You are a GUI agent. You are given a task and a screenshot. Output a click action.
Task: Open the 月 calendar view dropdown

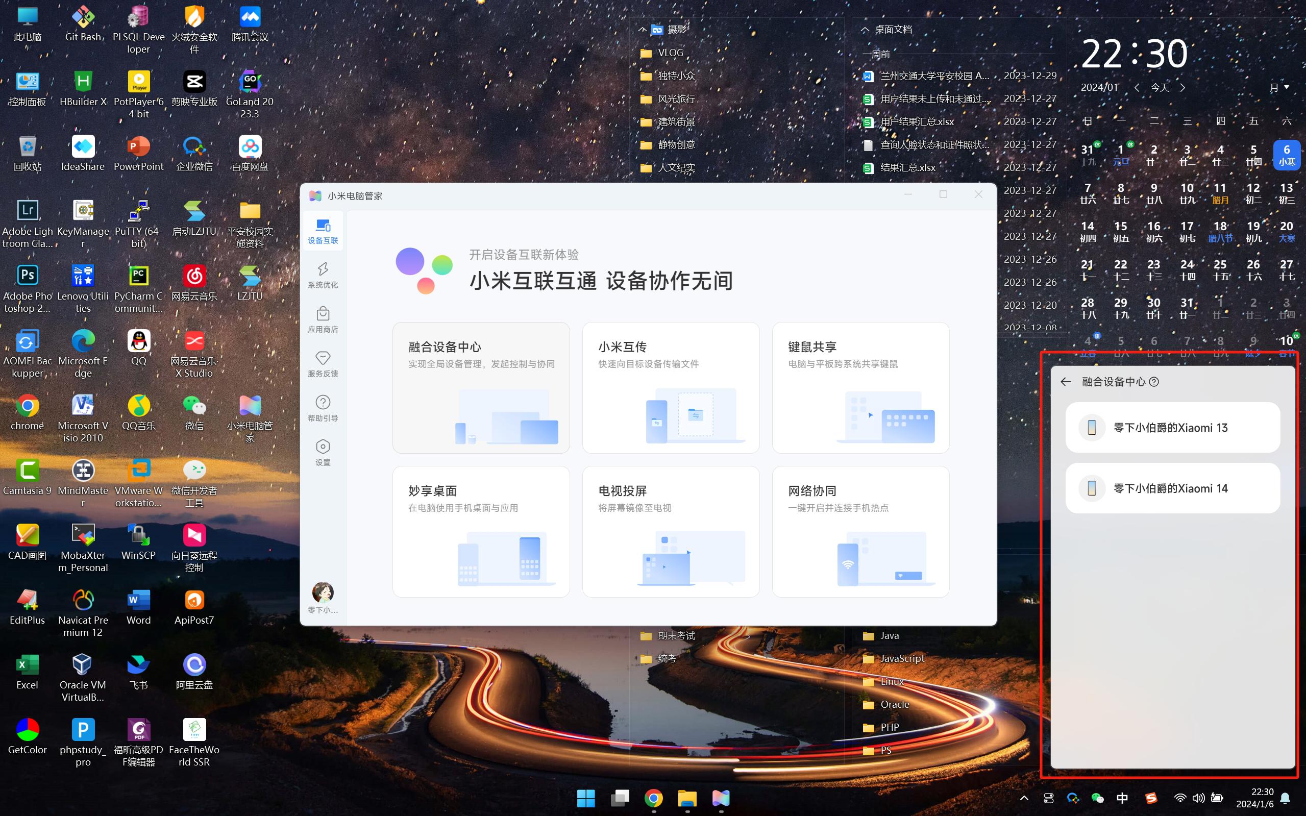[x=1279, y=87]
